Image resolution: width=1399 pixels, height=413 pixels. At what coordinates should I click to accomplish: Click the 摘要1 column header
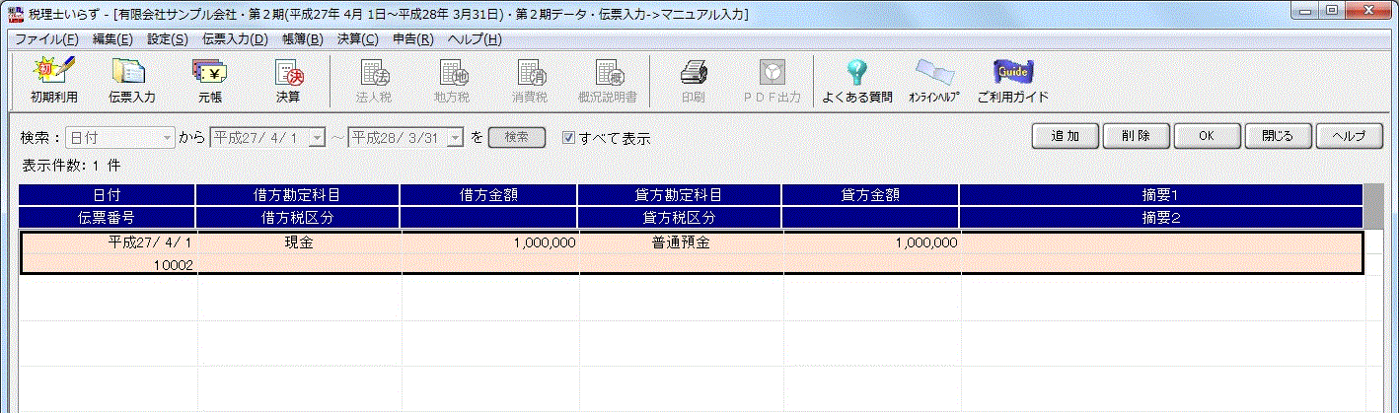[1161, 195]
